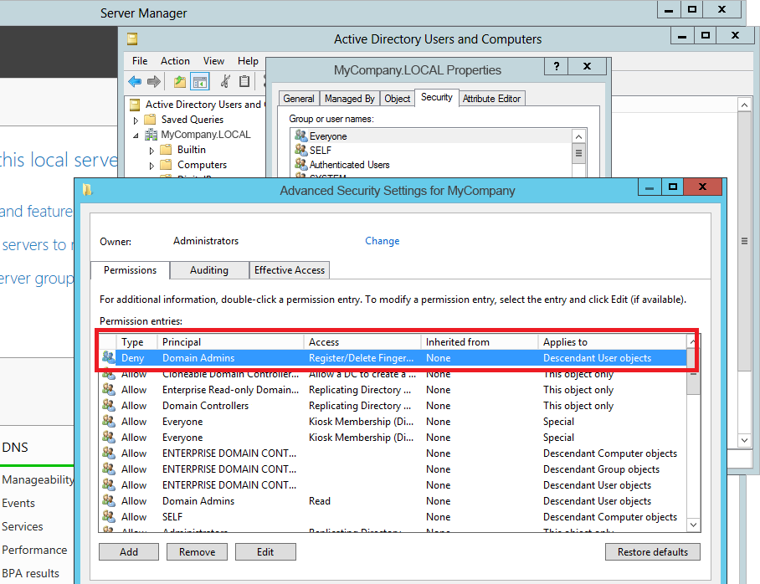Toggle the Show/Hide Console Tree icon
Image resolution: width=760 pixels, height=584 pixels.
point(199,81)
